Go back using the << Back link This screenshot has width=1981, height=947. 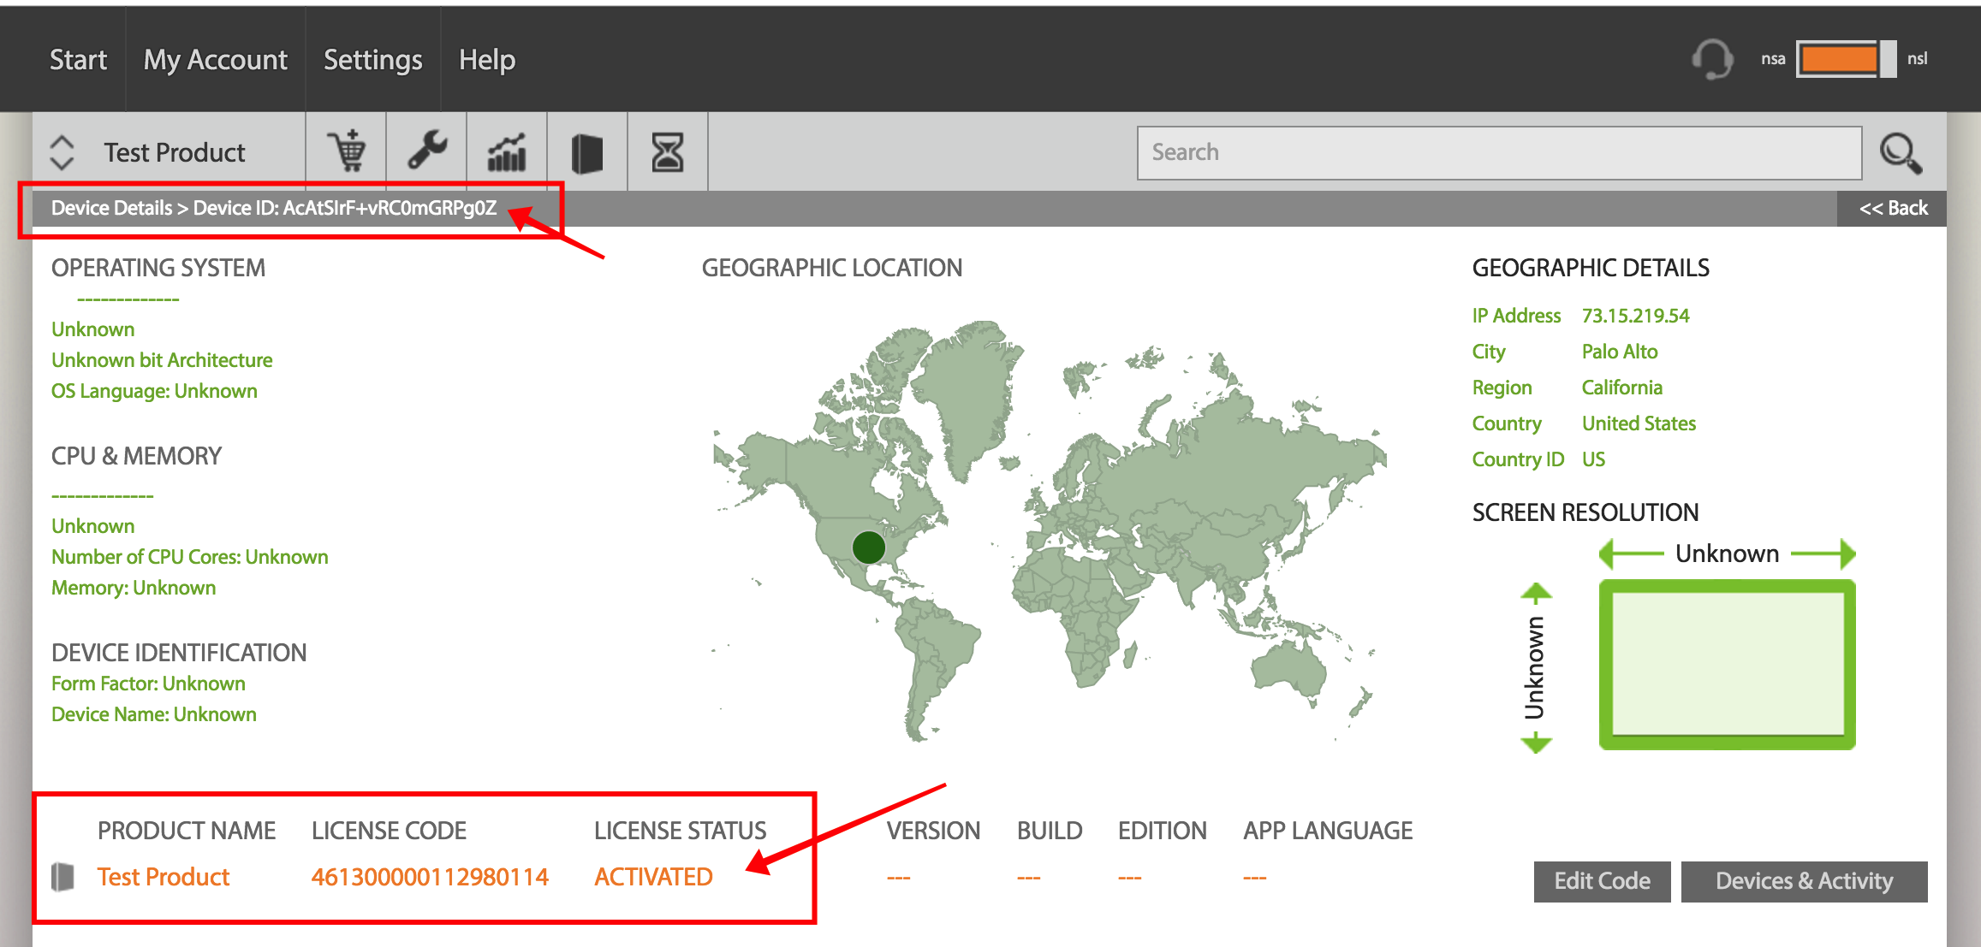[x=1893, y=208]
